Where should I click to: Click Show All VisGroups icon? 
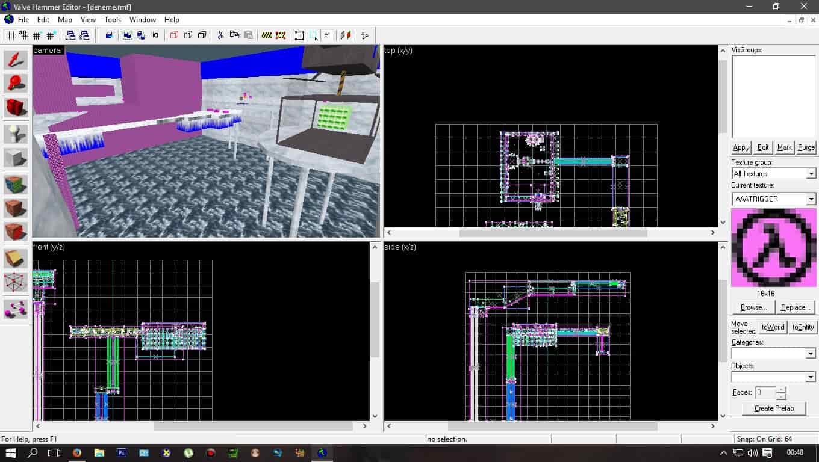point(202,35)
